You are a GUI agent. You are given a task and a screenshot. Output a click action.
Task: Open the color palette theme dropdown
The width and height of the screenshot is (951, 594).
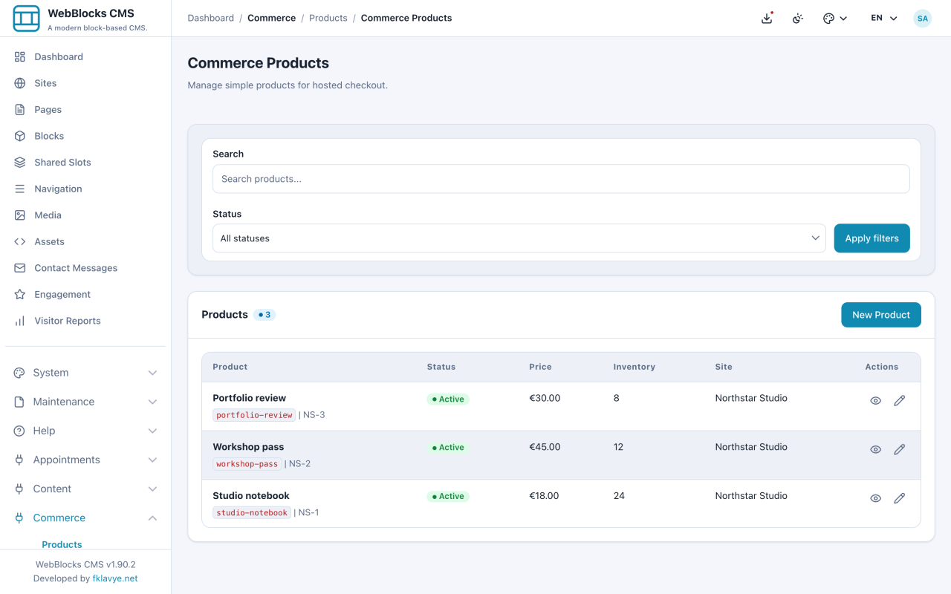click(835, 19)
